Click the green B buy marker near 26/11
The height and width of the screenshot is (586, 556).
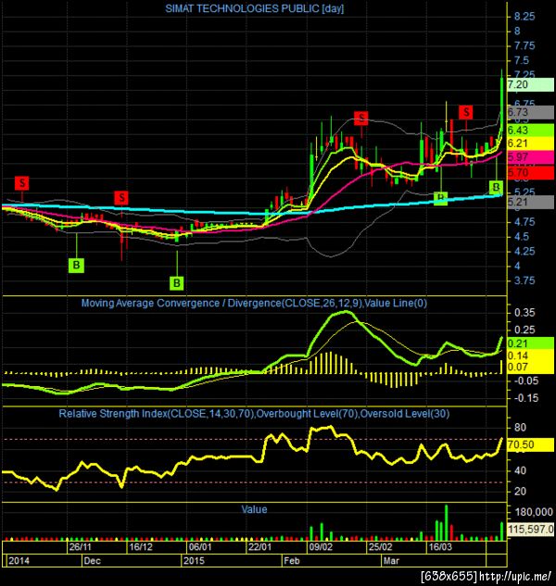pos(76,266)
